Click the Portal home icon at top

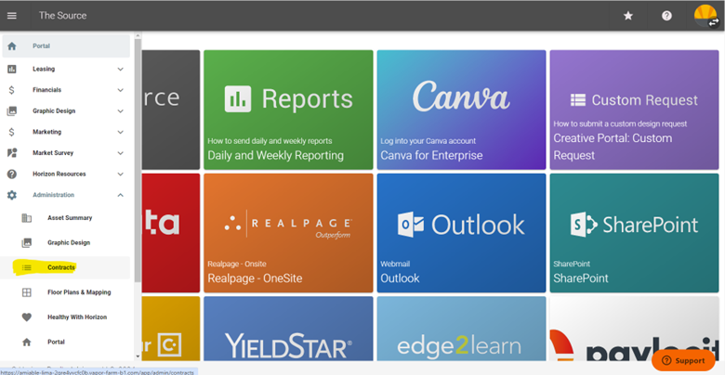click(x=12, y=46)
